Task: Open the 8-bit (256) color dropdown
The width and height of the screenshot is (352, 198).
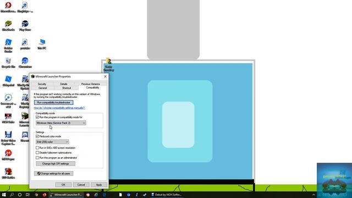Action: point(52,142)
